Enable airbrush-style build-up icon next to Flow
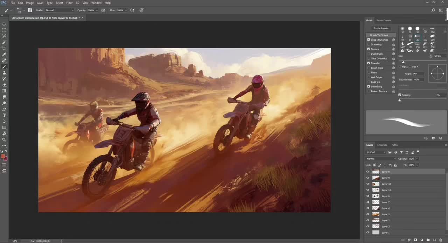The width and height of the screenshot is (448, 243). (132, 10)
